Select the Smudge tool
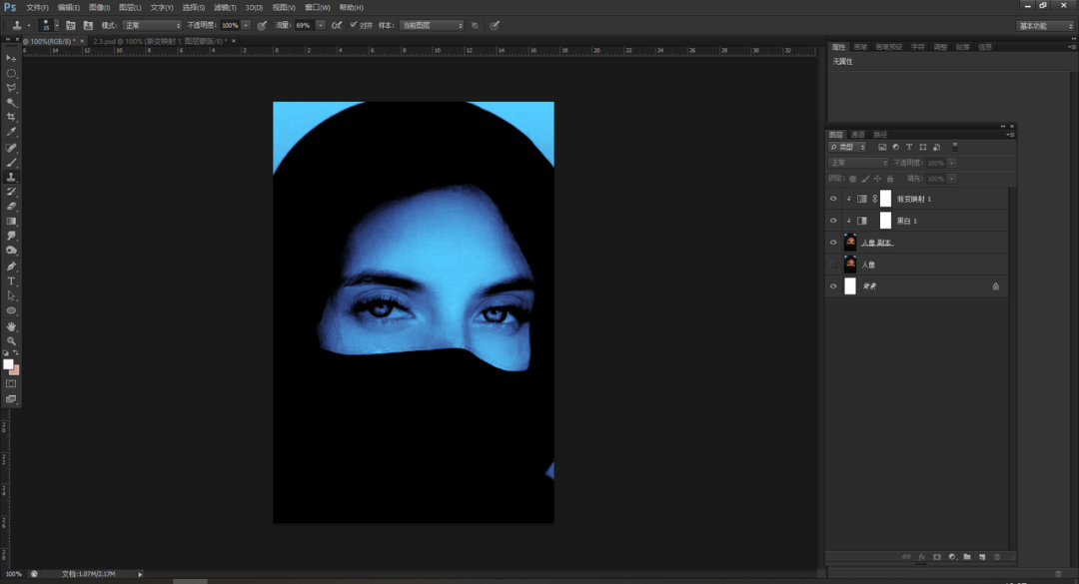 [11, 236]
